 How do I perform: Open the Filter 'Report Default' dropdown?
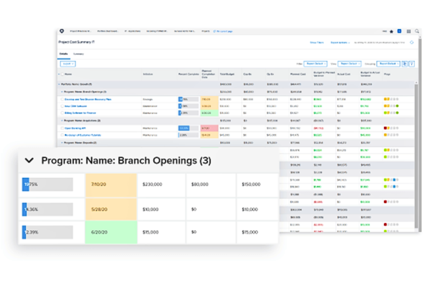click(x=315, y=64)
